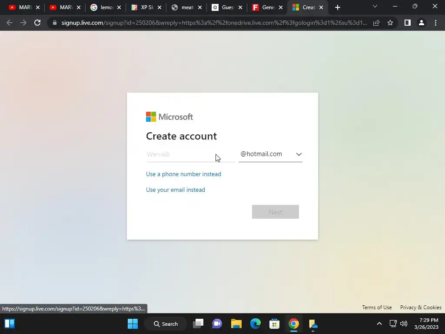445x334 pixels.
Task: Switch to the meat tab
Action: (183, 7)
